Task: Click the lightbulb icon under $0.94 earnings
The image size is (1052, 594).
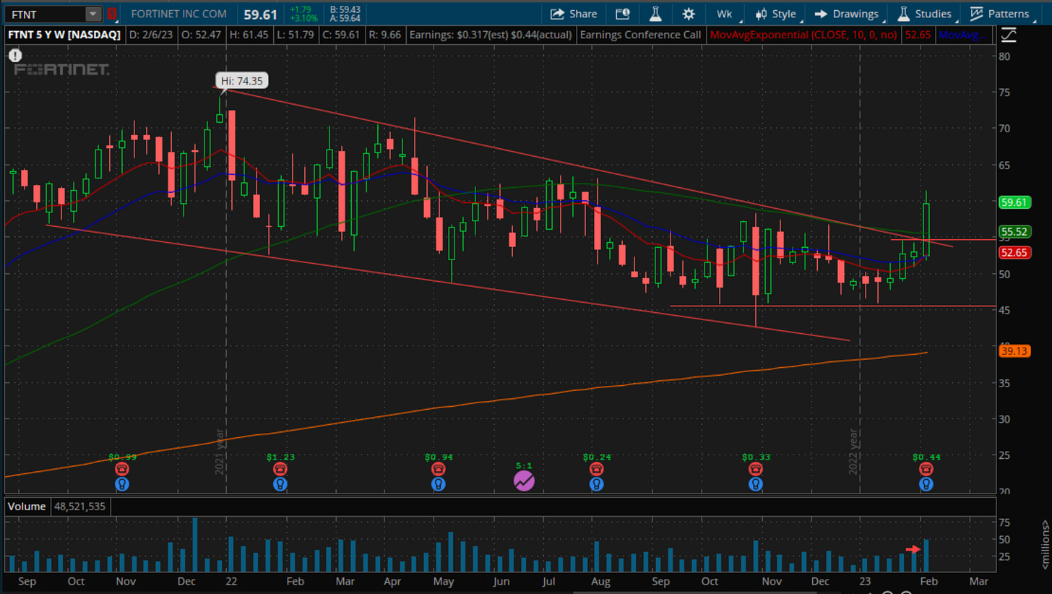Action: pos(439,483)
